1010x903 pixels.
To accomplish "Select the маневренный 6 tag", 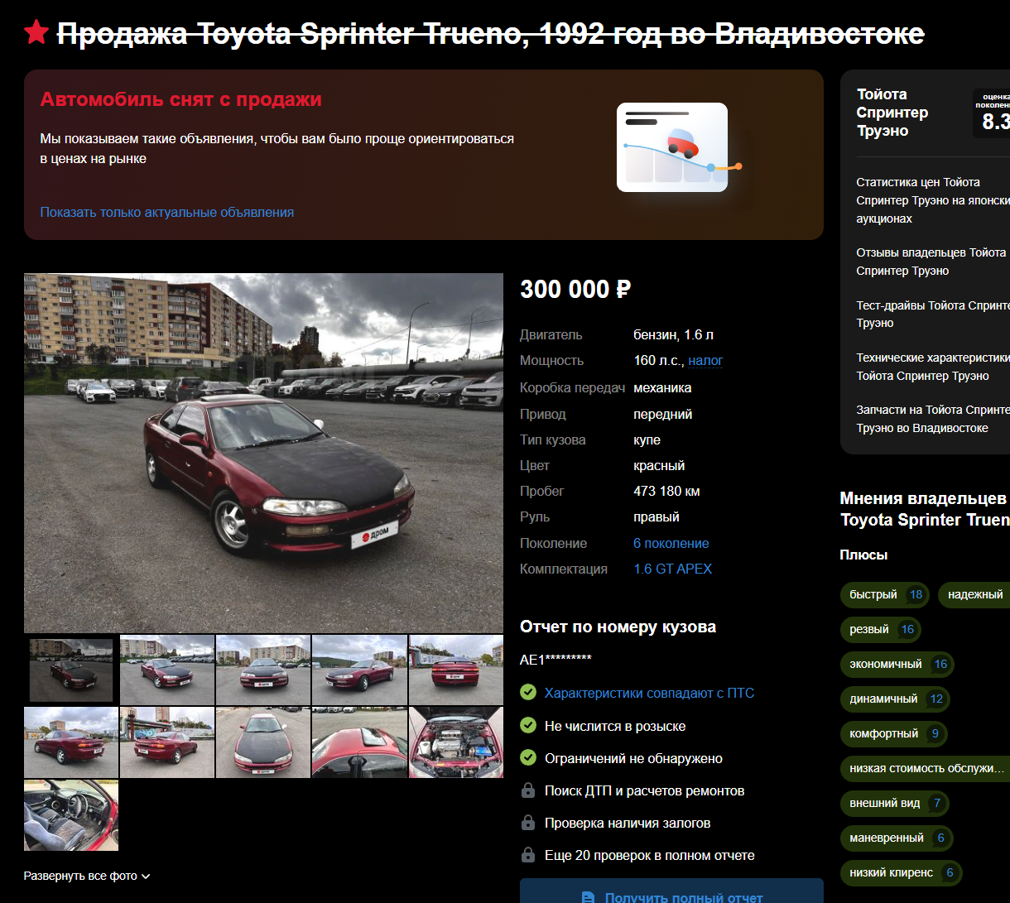I will coord(897,838).
